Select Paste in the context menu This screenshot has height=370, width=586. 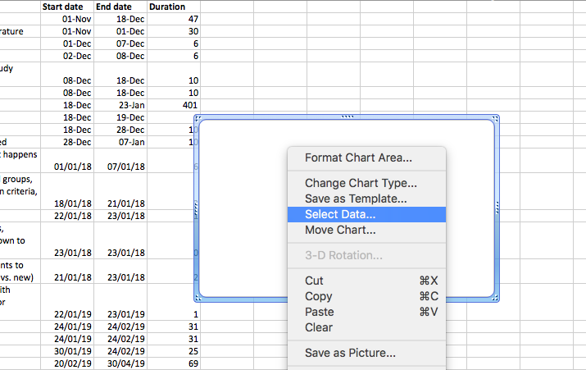(318, 312)
